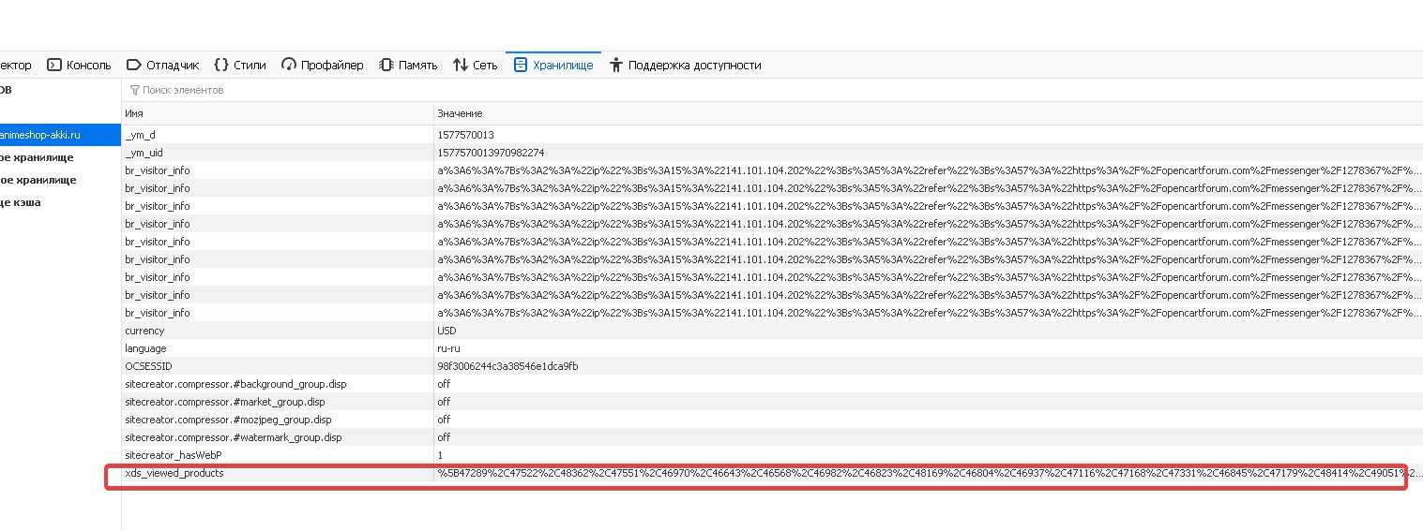This screenshot has width=1423, height=531.
Task: Select the currency cookie name
Action: 144,331
